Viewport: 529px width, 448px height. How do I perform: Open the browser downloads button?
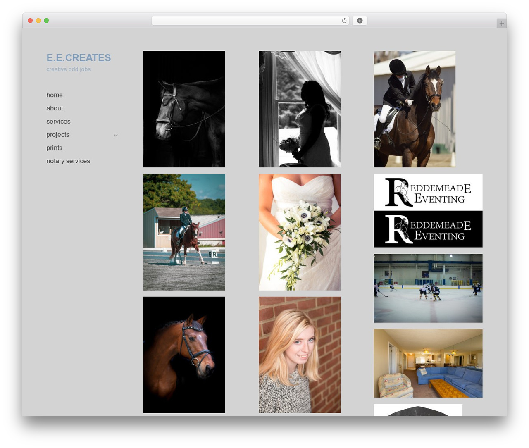(x=360, y=21)
